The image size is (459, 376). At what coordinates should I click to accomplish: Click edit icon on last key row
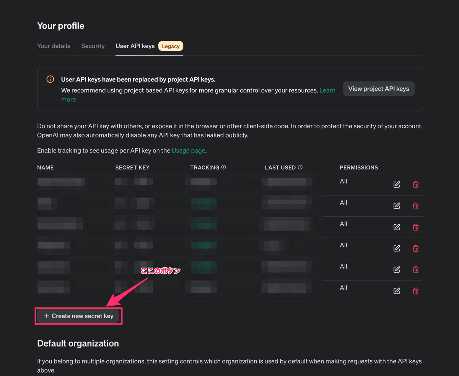point(397,291)
